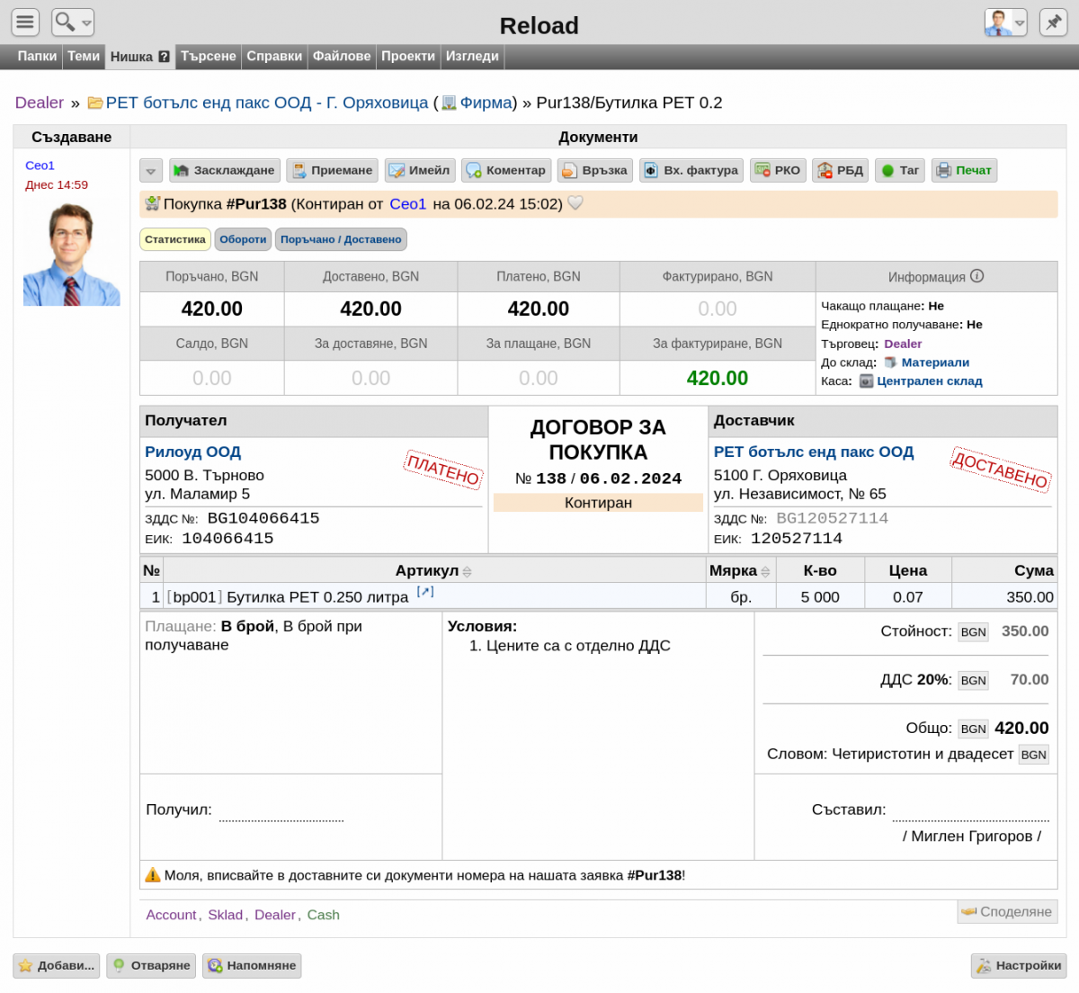The image size is (1079, 993).
Task: Click the Информация info circle icon
Action: point(977,276)
